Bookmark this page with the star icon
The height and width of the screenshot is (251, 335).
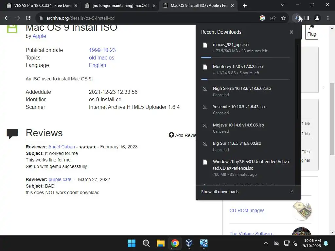pyautogui.click(x=283, y=18)
